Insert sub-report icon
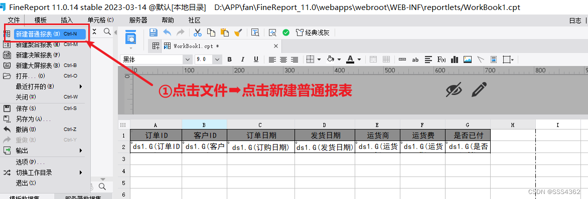Image resolution: width=588 pixels, height=199 pixels. (x=494, y=59)
